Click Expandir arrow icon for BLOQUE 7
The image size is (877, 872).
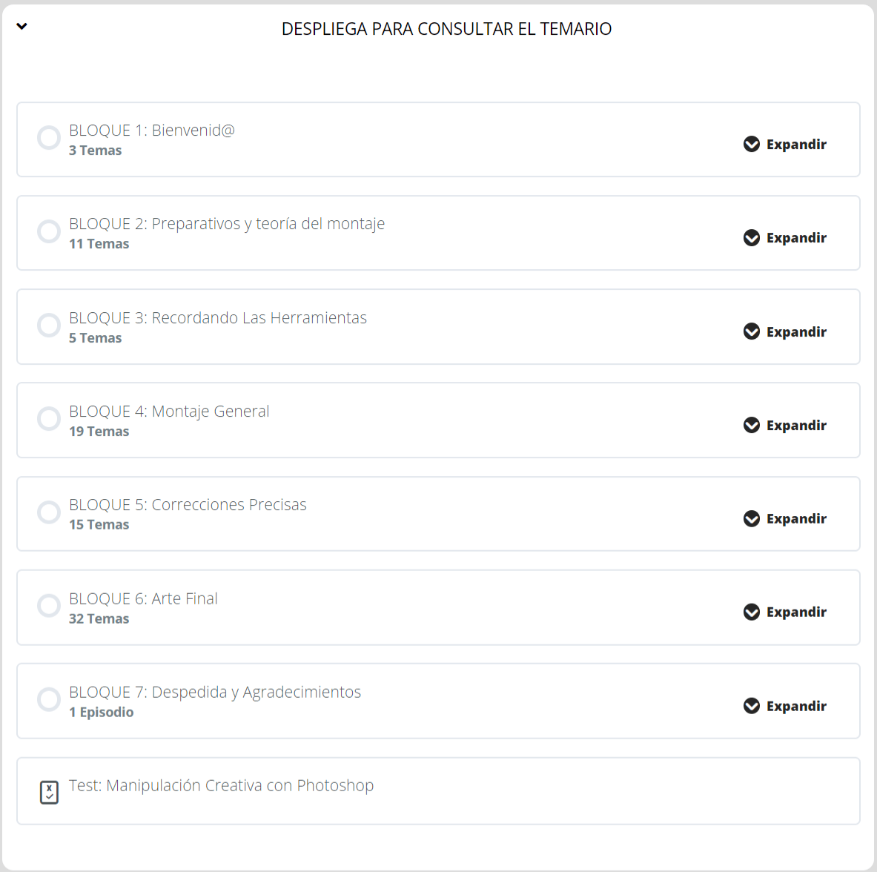click(x=752, y=706)
